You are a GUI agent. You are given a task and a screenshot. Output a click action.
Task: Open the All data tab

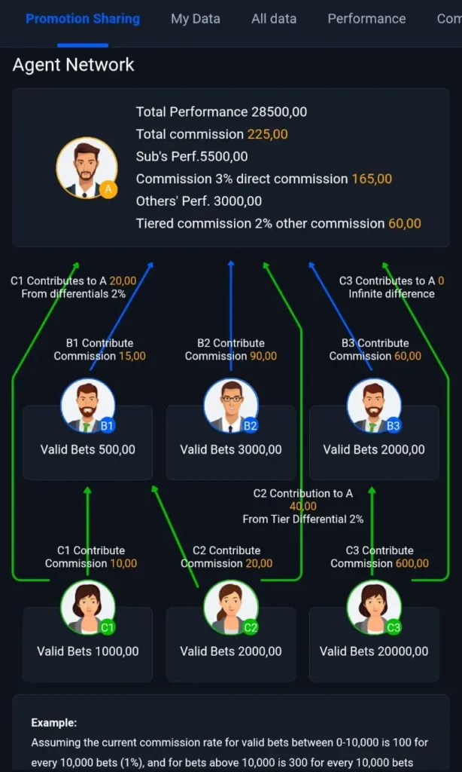(x=274, y=19)
